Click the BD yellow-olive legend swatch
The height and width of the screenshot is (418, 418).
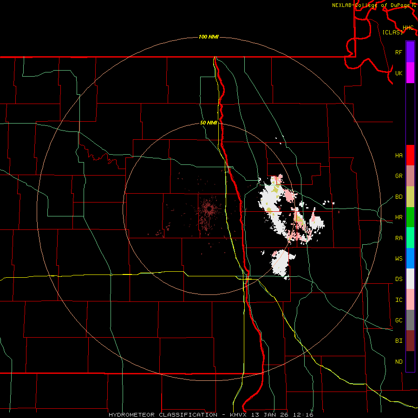click(410, 197)
